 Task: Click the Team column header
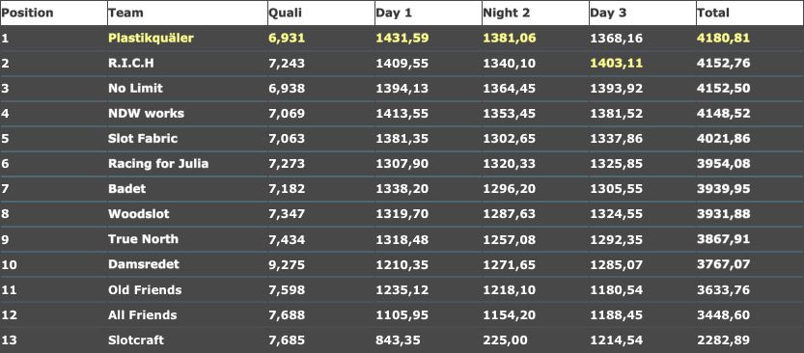click(x=125, y=13)
